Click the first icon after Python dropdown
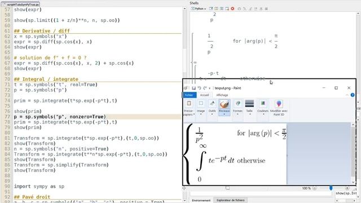361x203 pixels. (x=210, y=9)
